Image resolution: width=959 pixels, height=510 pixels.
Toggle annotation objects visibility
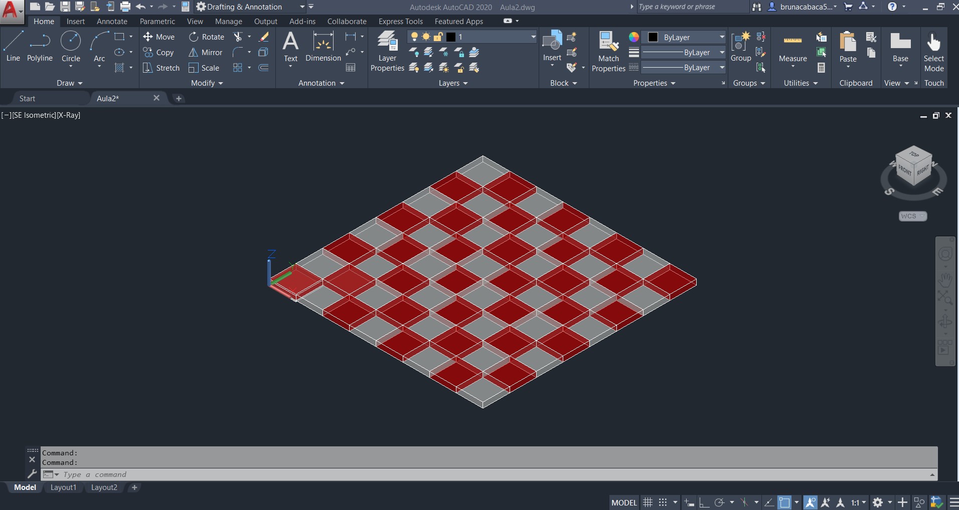coord(810,502)
